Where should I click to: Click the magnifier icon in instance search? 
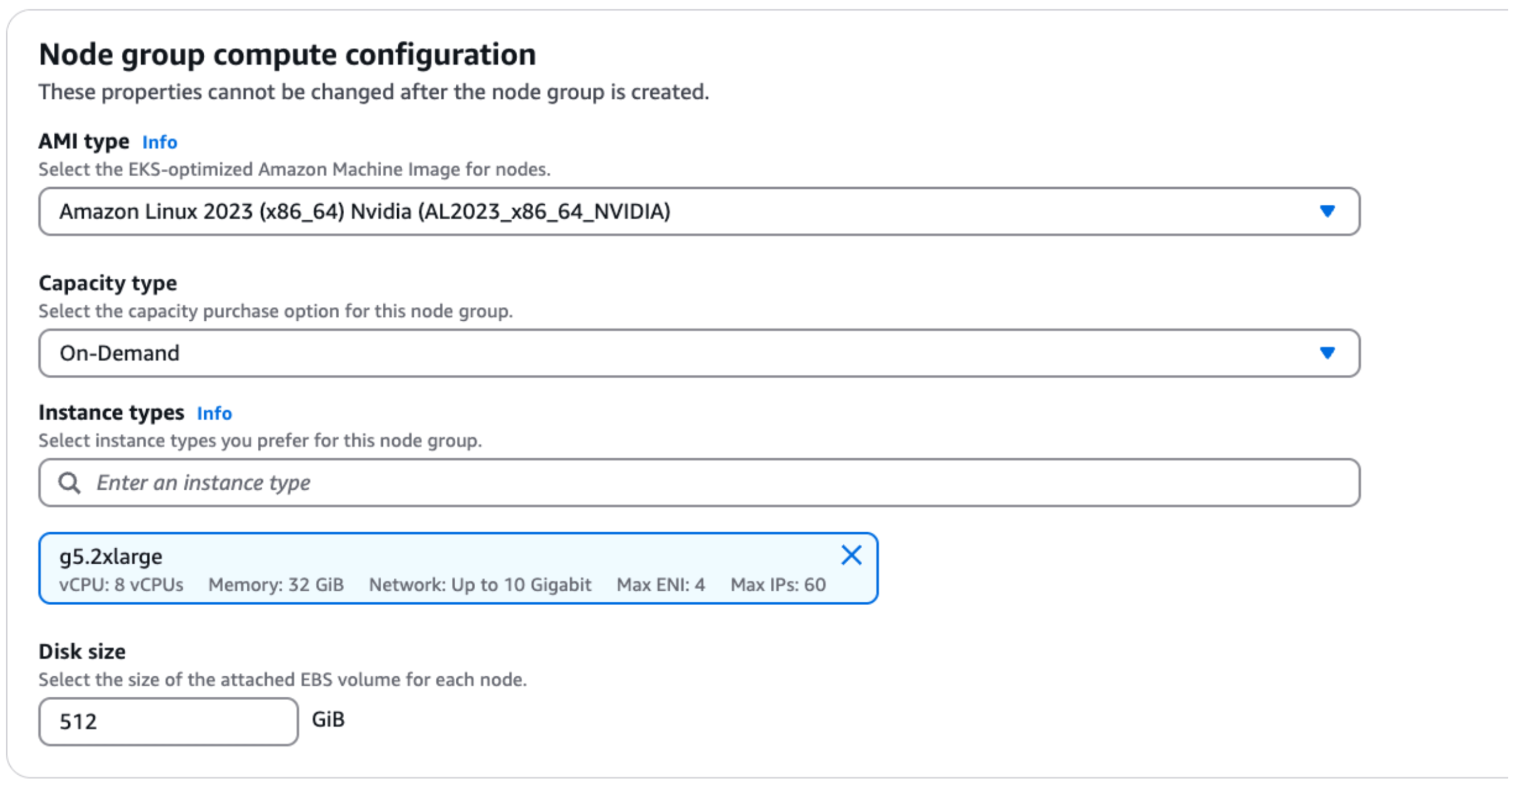(x=69, y=483)
